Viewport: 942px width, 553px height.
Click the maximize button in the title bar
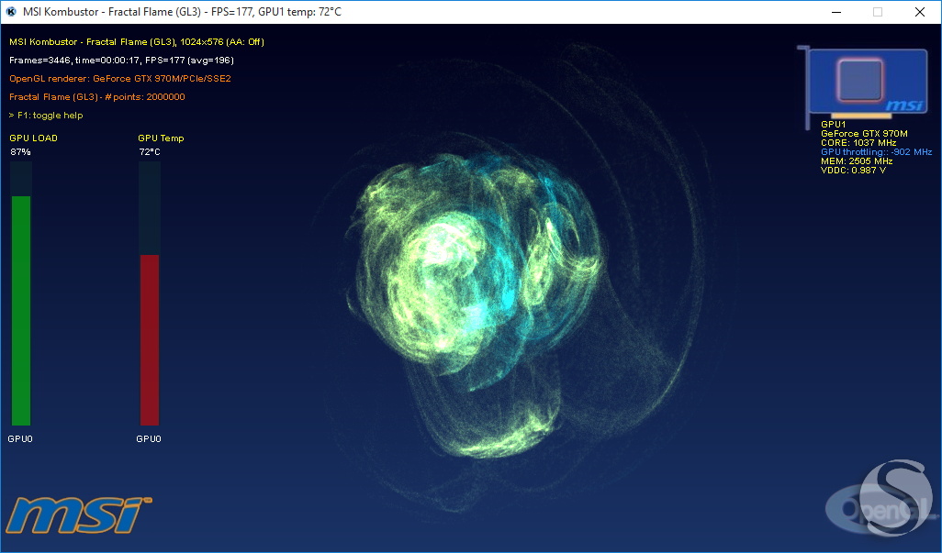878,12
